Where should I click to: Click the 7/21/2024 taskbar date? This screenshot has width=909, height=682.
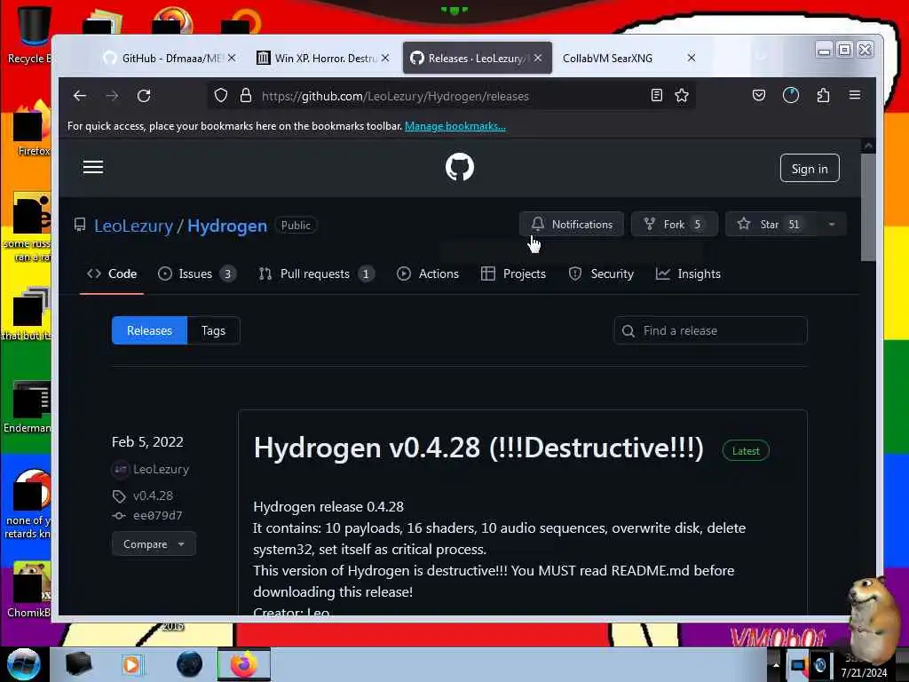point(864,673)
